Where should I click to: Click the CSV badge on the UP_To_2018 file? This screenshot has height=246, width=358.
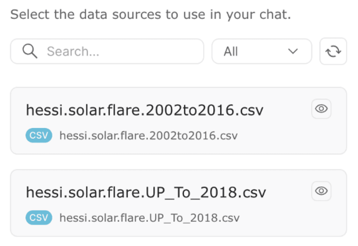click(38, 217)
